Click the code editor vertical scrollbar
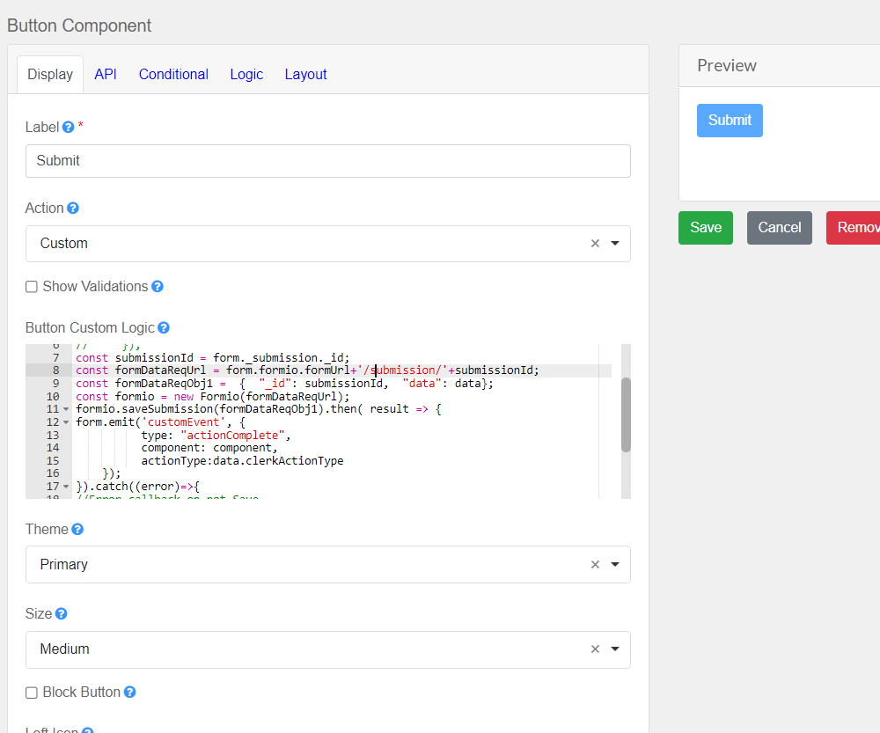This screenshot has height=733, width=880. [626, 414]
